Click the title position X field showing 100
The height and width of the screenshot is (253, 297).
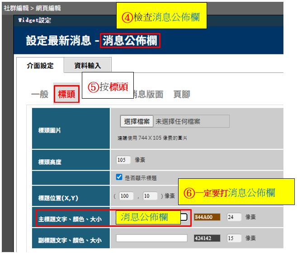pyautogui.click(x=126, y=196)
